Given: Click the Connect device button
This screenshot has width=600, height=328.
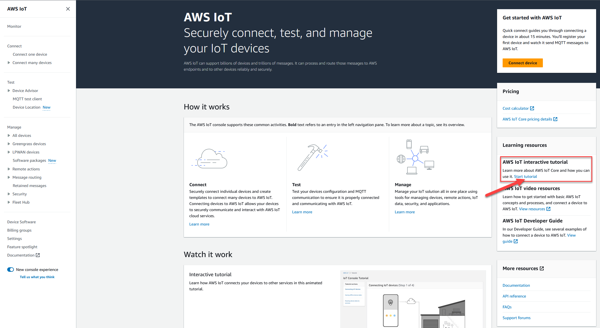Looking at the screenshot, I should pyautogui.click(x=523, y=62).
